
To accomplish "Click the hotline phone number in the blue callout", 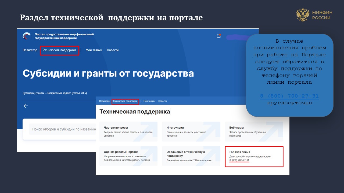I will coord(289,96).
